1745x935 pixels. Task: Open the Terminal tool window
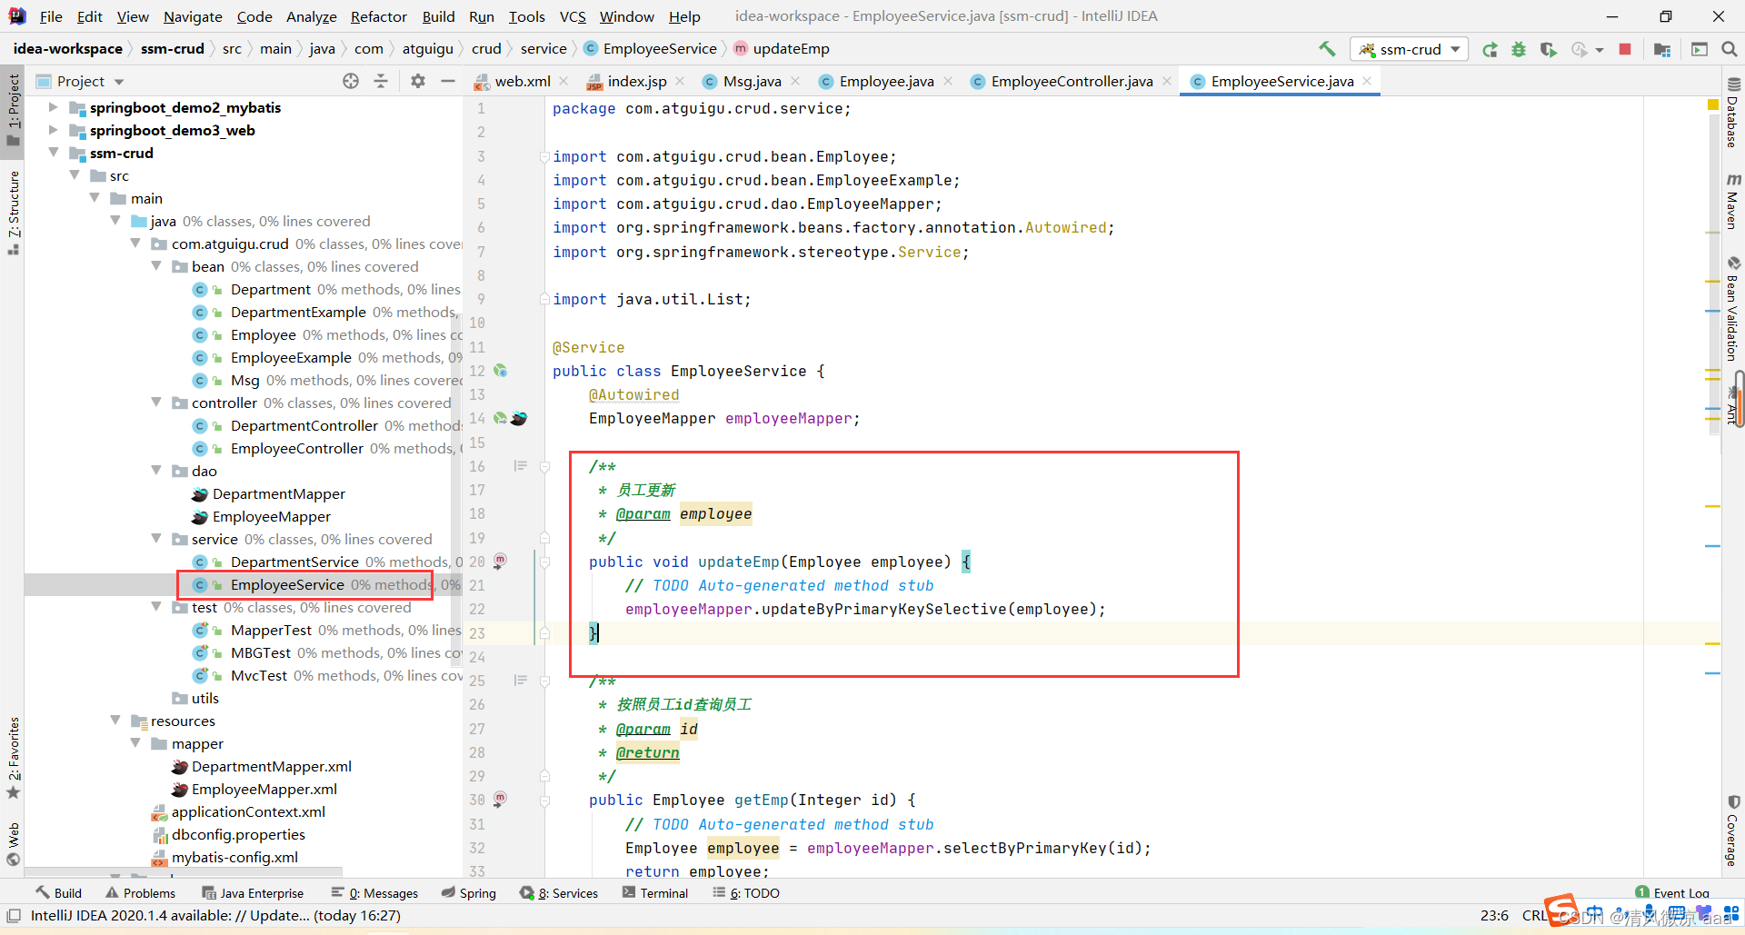tap(655, 893)
